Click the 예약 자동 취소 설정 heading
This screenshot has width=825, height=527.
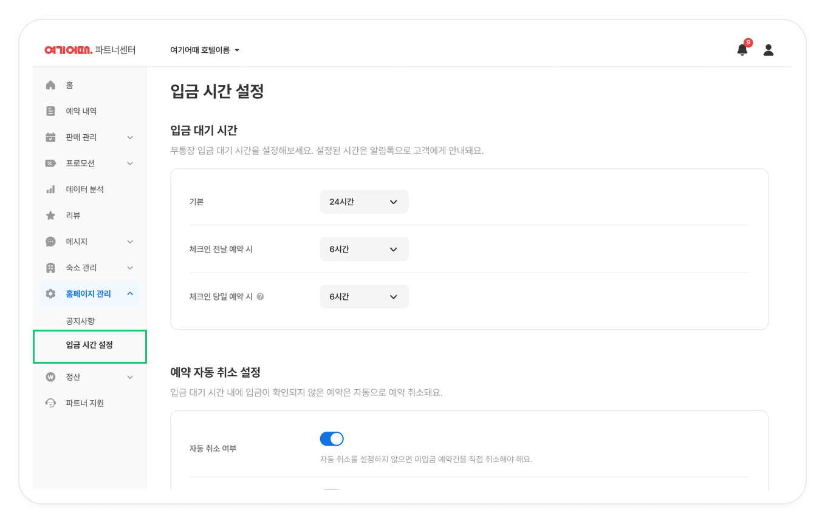[216, 372]
